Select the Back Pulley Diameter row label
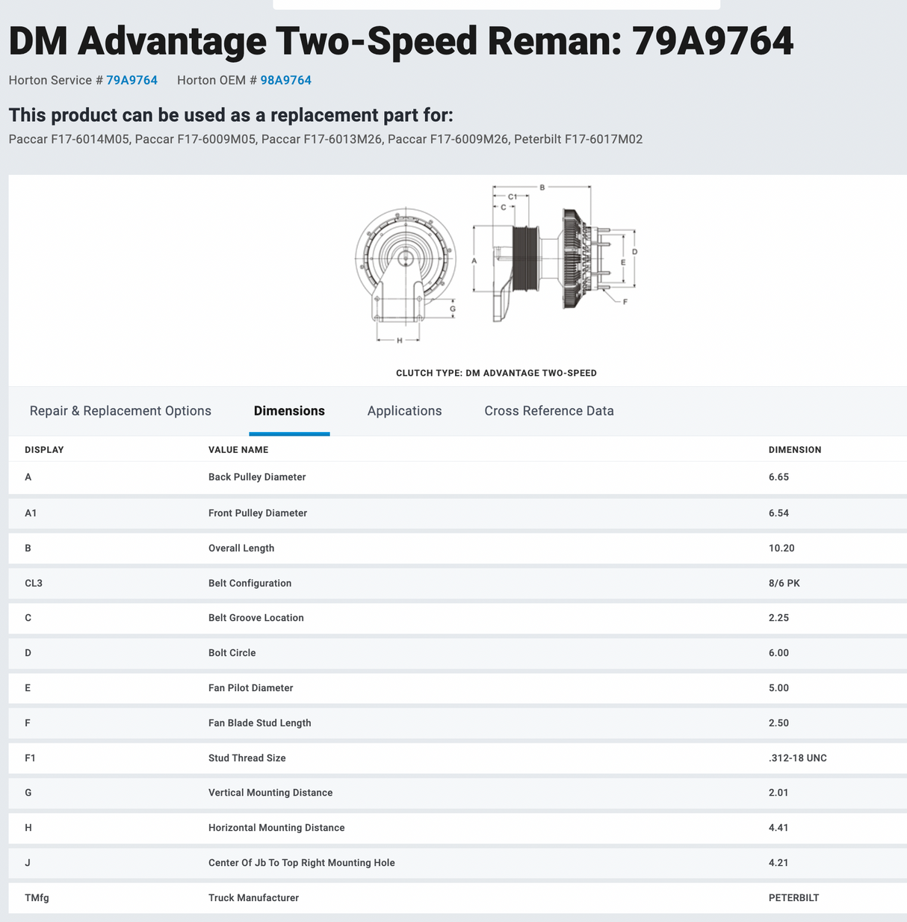Screen dimensions: 907x922 pos(257,477)
